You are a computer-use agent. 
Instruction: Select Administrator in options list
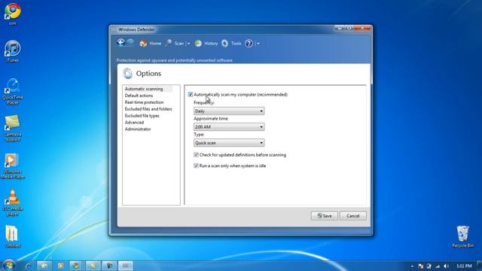(x=138, y=129)
